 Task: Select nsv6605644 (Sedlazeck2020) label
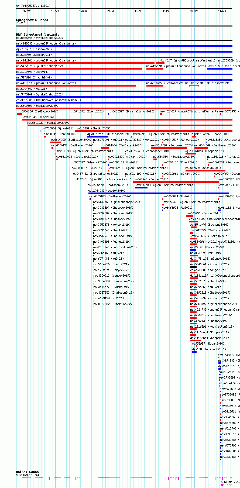click(174, 157)
